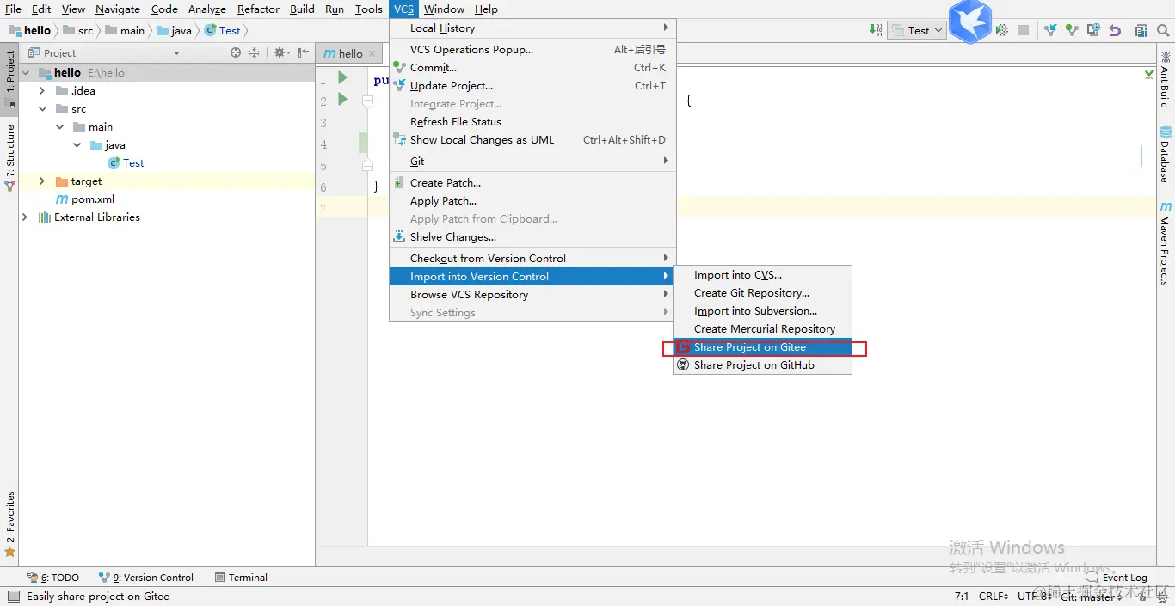The image size is (1175, 606).
Task: Click Run with Coverage icon
Action: point(1002,30)
